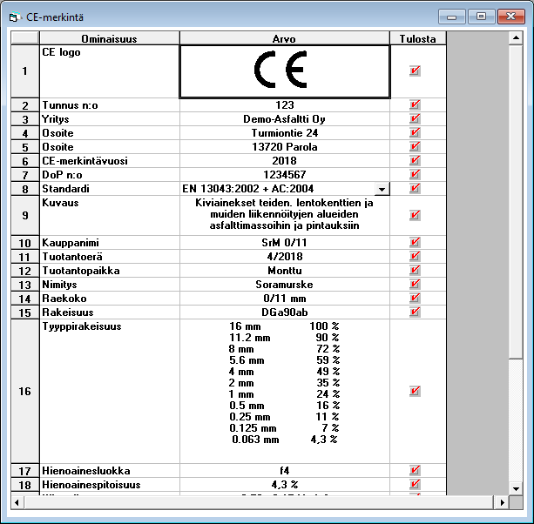Toggle Tulosta checkbox for Tuotantopaikka row

(415, 271)
